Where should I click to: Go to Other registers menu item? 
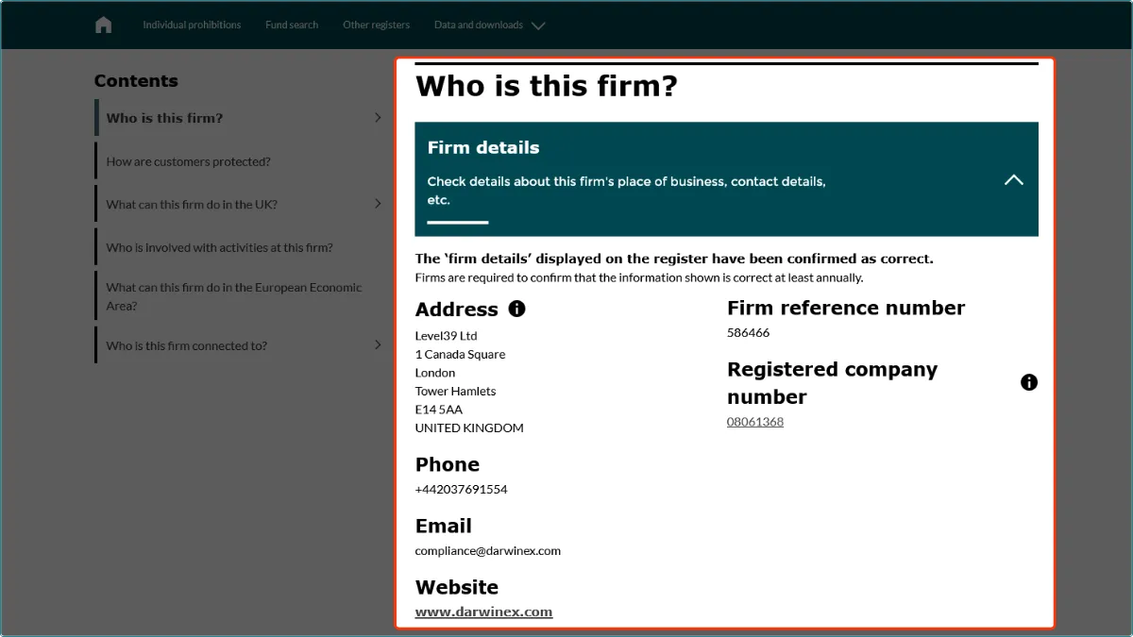point(376,25)
